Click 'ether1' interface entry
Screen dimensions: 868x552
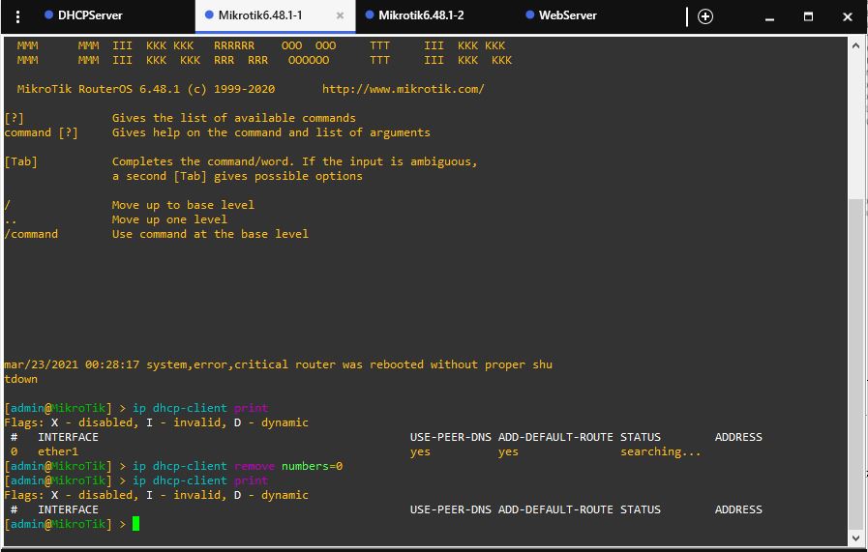pyautogui.click(x=57, y=451)
